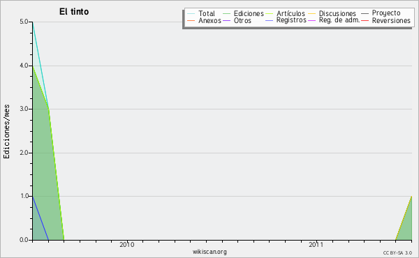Click the 0.0 y-axis value
The height and width of the screenshot is (258, 419).
(24, 240)
